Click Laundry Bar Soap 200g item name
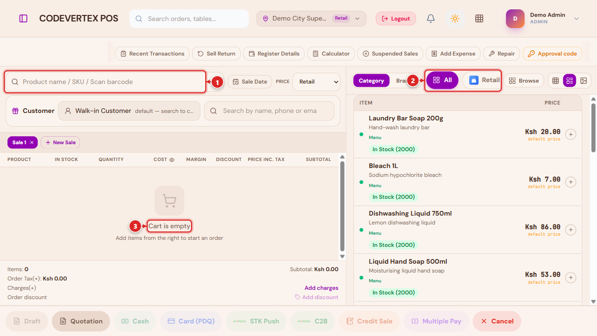597x336 pixels. tap(406, 118)
